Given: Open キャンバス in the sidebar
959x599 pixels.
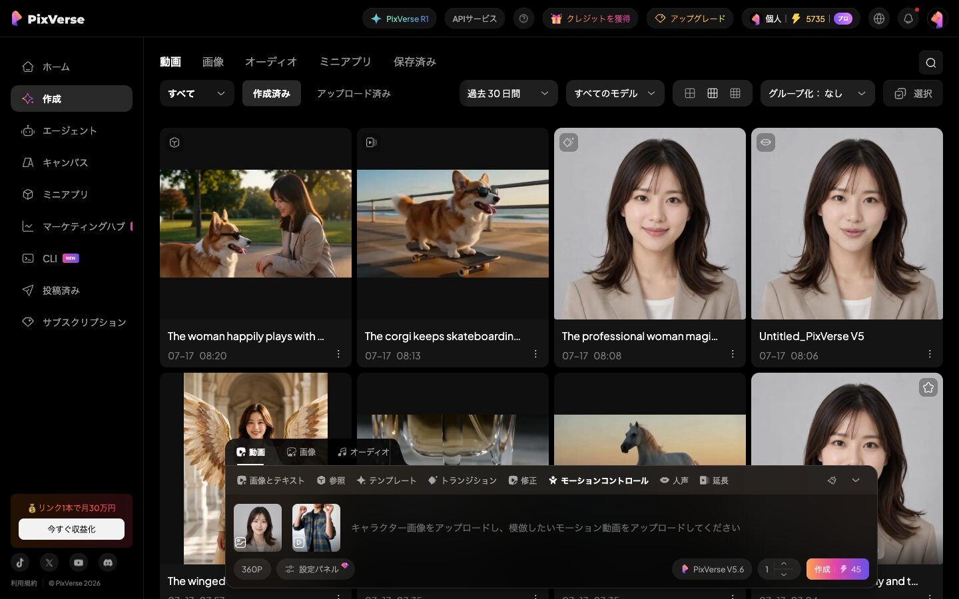Looking at the screenshot, I should click(x=71, y=162).
